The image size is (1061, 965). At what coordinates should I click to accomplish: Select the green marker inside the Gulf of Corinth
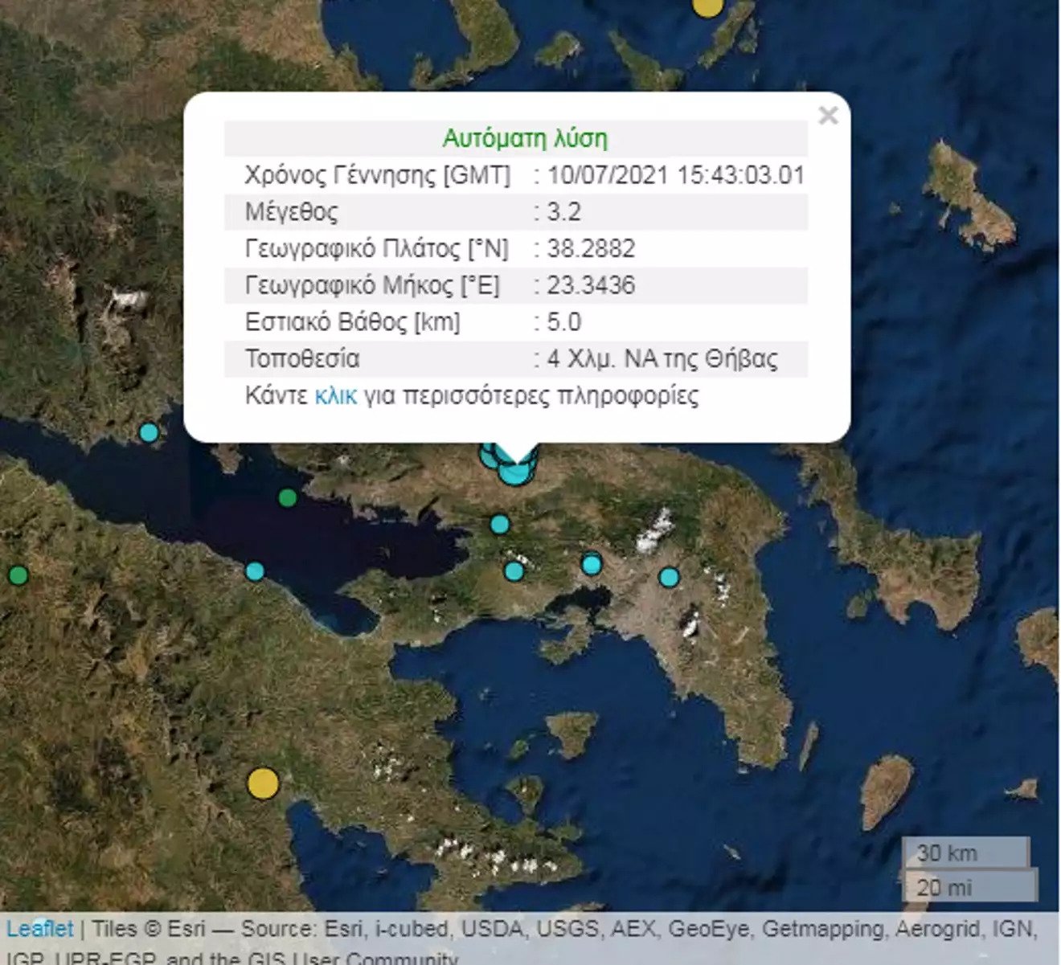coord(288,497)
